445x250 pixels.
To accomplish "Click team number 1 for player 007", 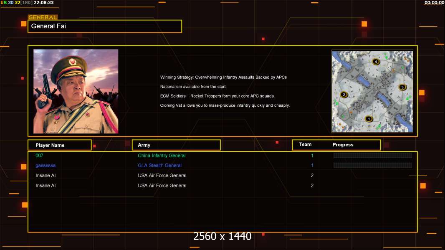I will click(312, 155).
